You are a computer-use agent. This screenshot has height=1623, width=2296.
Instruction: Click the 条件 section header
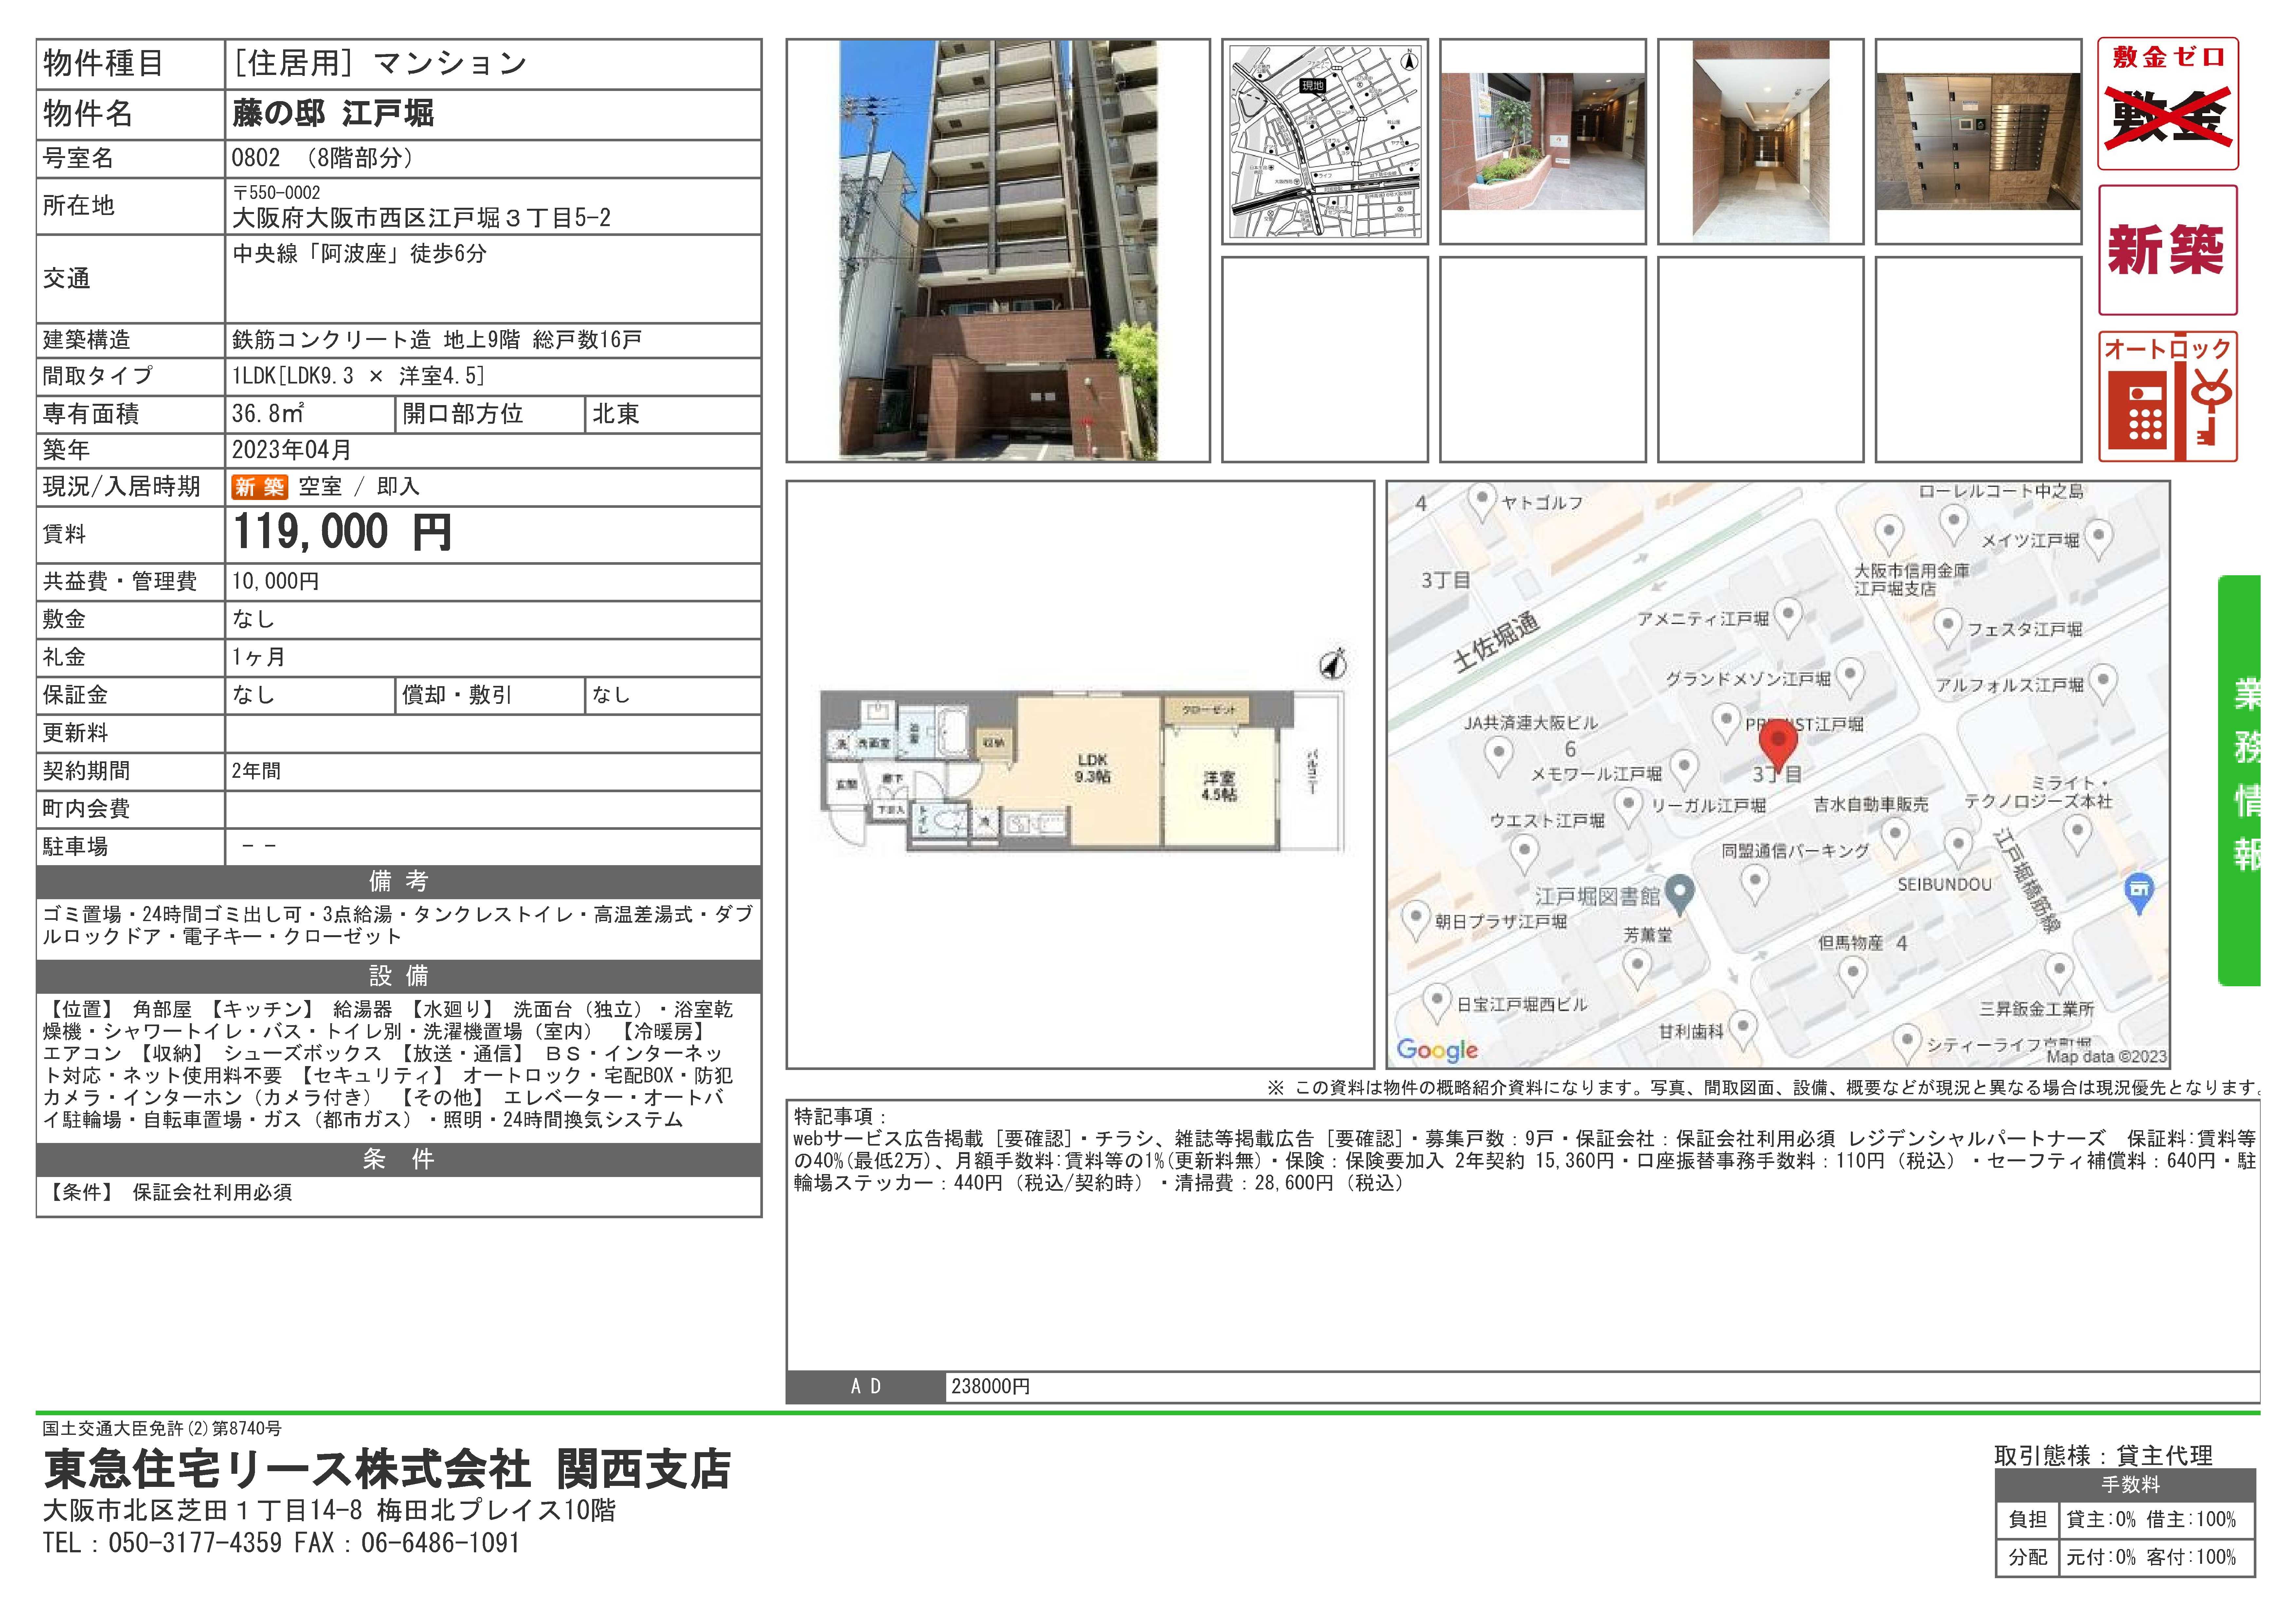pyautogui.click(x=399, y=1160)
